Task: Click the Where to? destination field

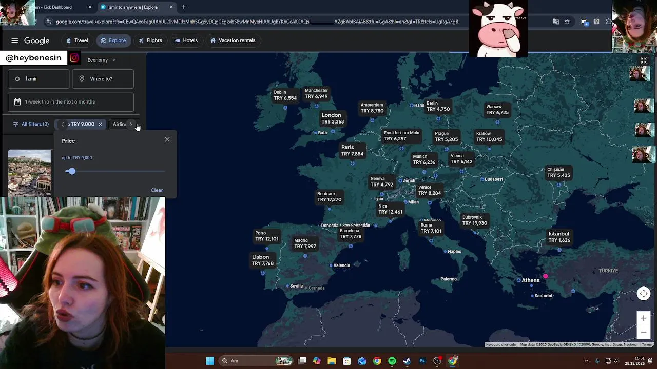Action: (103, 79)
